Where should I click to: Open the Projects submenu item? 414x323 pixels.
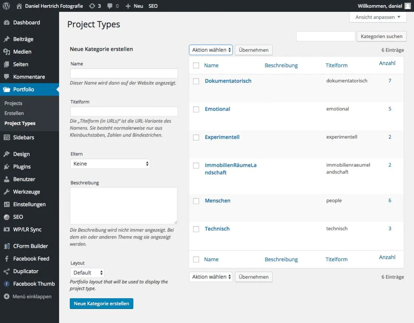13,103
